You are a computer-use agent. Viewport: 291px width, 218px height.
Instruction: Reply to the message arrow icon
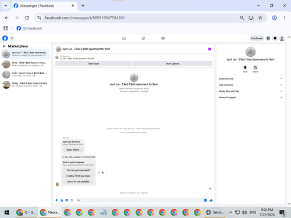pos(103,173)
